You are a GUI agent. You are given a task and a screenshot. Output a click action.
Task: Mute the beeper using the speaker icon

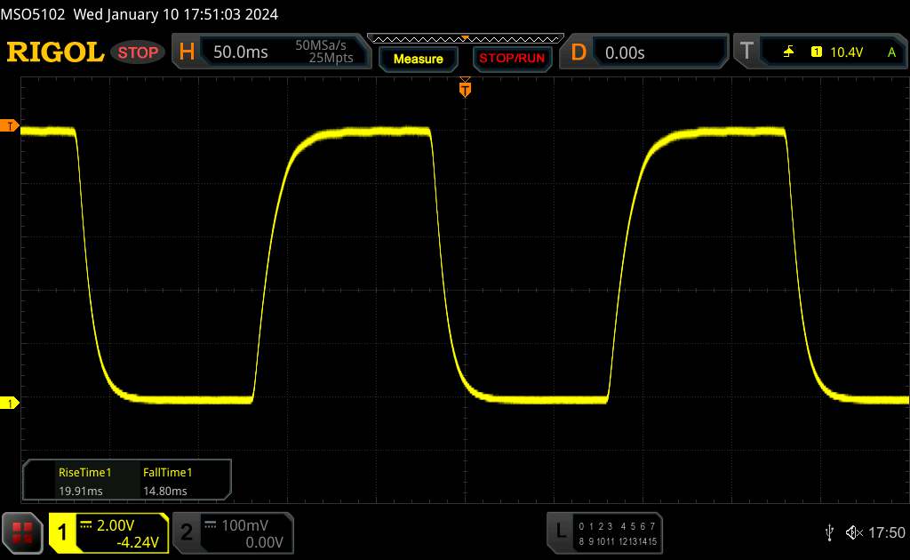click(853, 532)
